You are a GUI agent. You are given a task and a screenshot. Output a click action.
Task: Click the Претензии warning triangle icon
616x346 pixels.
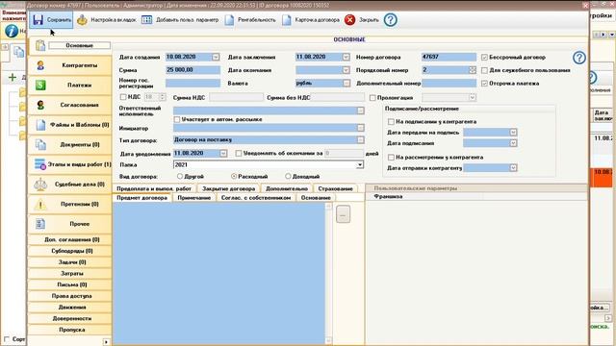pos(40,204)
